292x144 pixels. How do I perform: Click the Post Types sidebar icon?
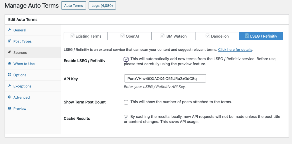pyautogui.click(x=9, y=41)
